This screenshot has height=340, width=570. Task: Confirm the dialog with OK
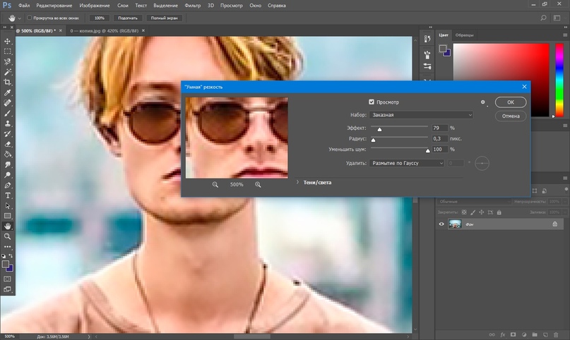(x=511, y=102)
